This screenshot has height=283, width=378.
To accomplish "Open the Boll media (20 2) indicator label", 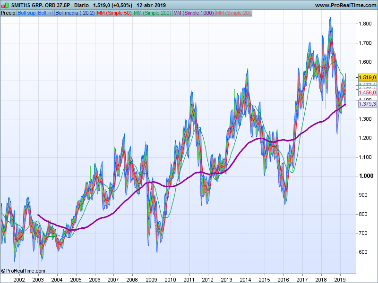I will (x=75, y=13).
